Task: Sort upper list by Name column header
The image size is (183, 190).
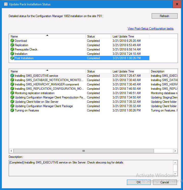Action: click(47, 36)
